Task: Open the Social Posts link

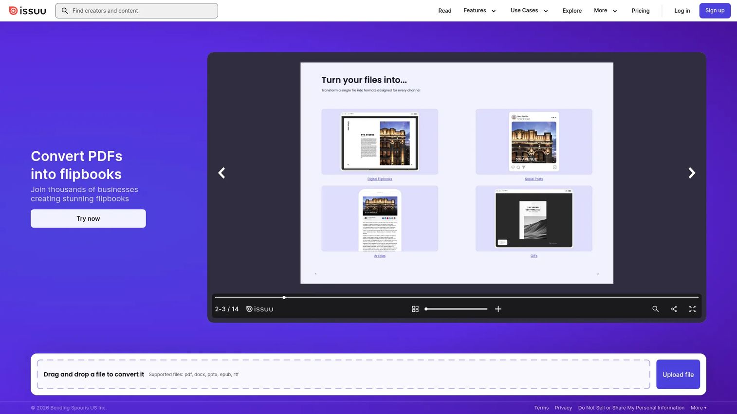Action: click(534, 179)
